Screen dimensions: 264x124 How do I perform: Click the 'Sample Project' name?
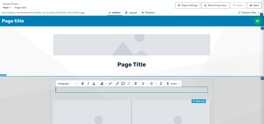(x=11, y=4)
